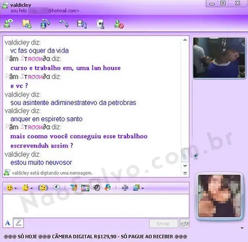The width and height of the screenshot is (248, 242).
Task: Click message 'estou muito neuvosor'
Action: pyautogui.click(x=41, y=163)
